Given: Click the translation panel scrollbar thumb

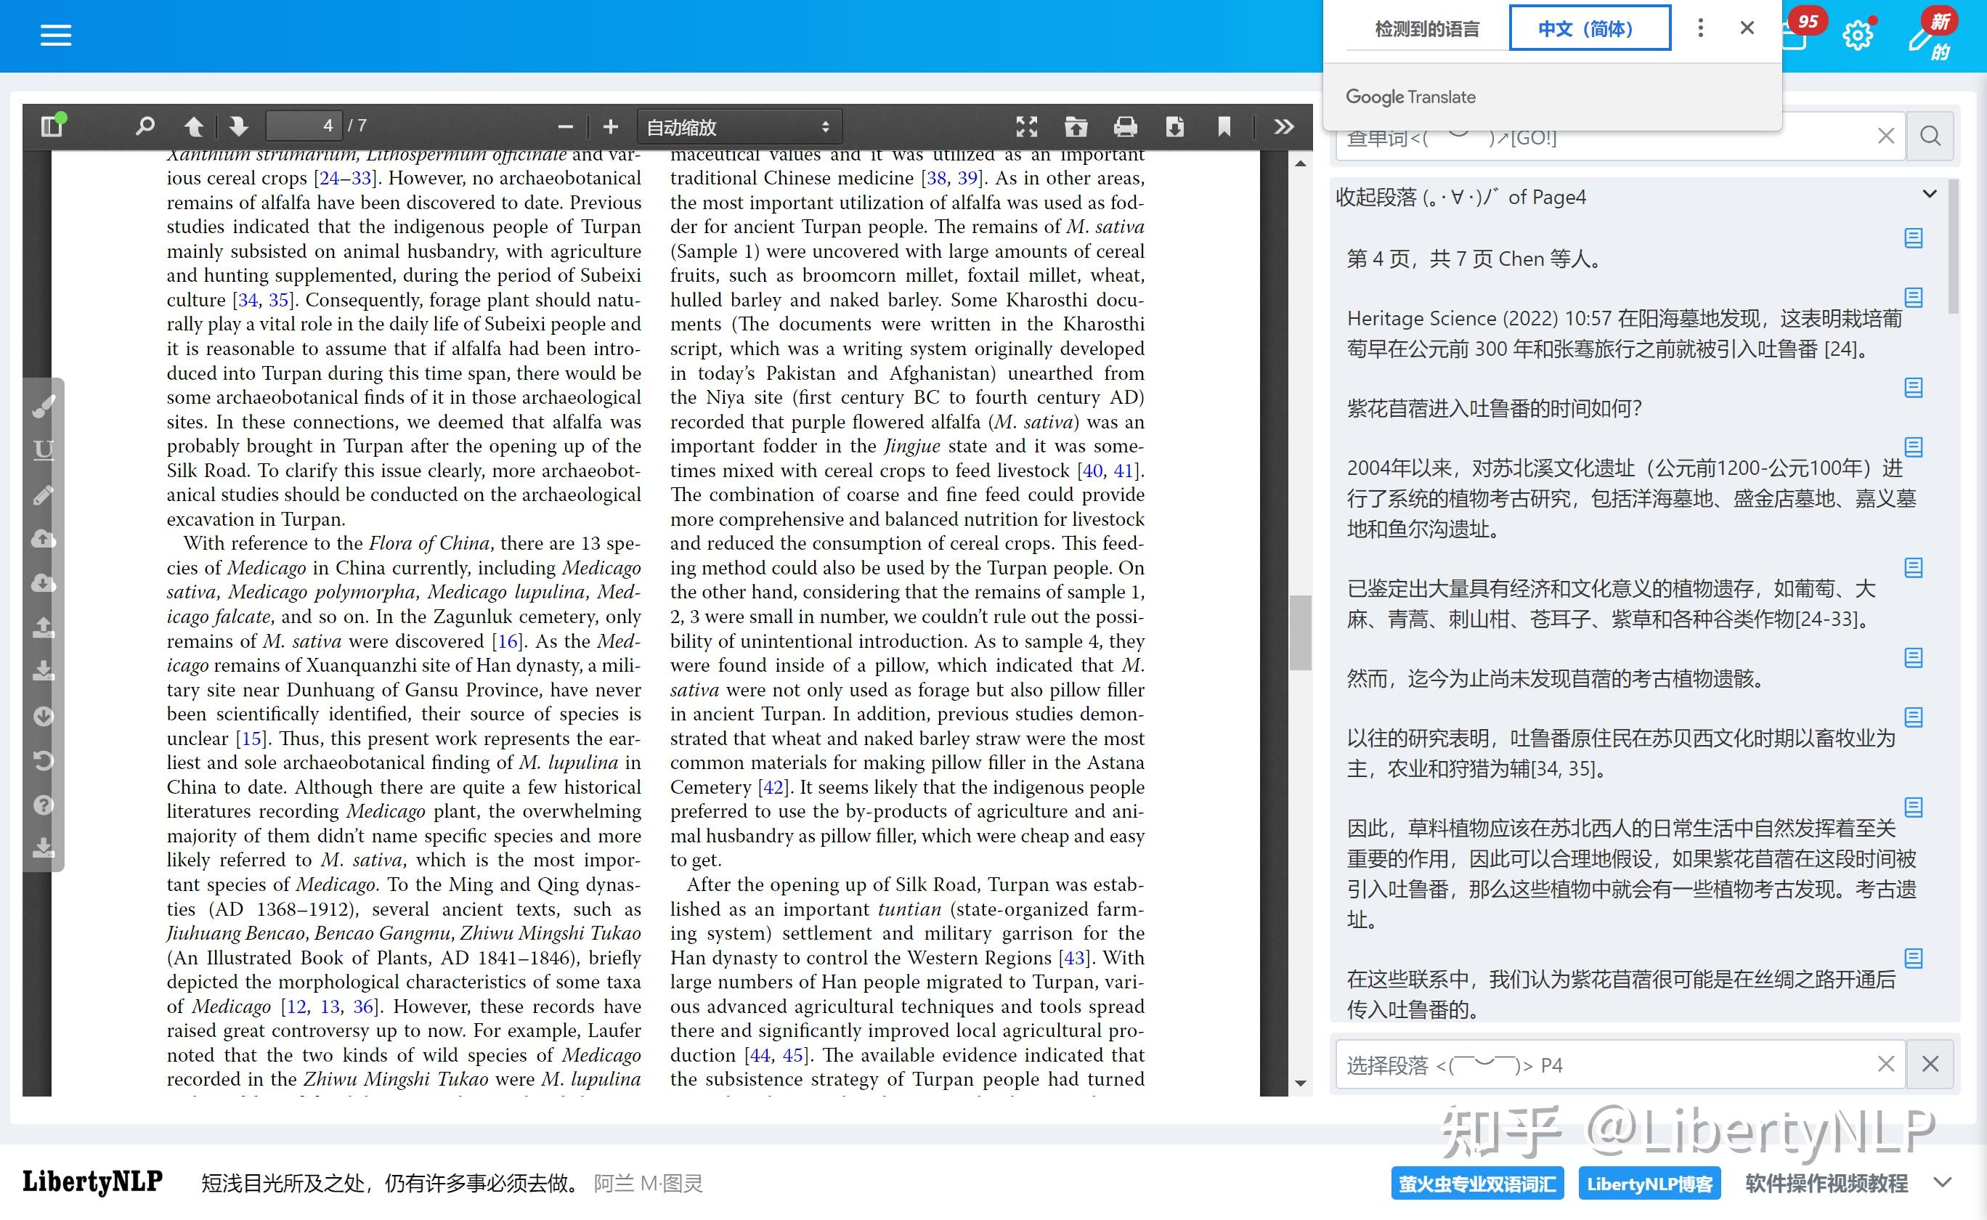Looking at the screenshot, I should pyautogui.click(x=1953, y=246).
